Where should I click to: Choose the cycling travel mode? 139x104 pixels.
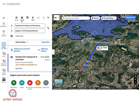(38, 18)
